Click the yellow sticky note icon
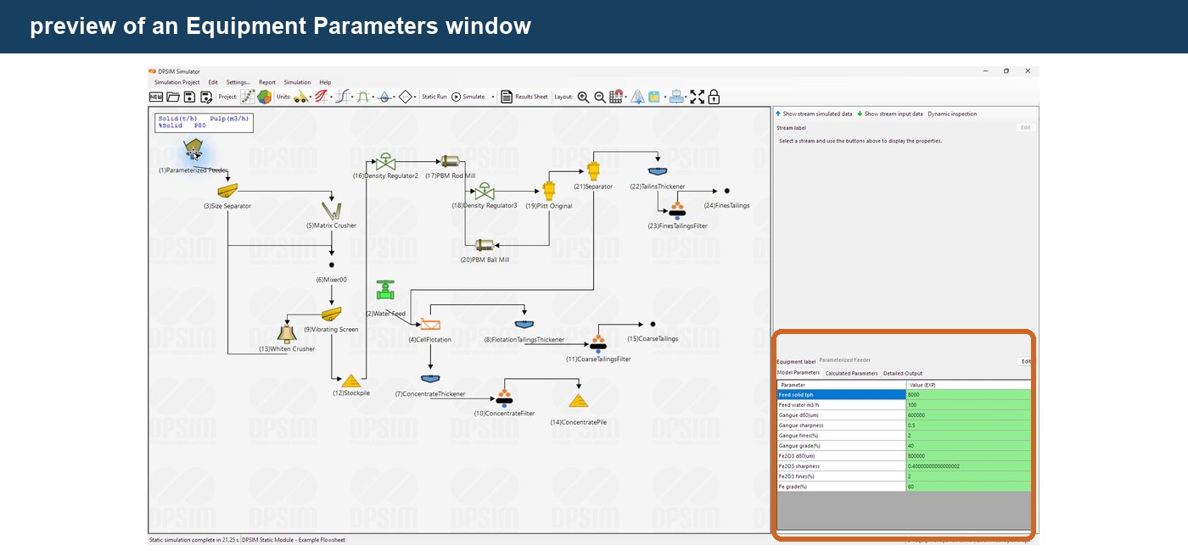 pos(654,97)
